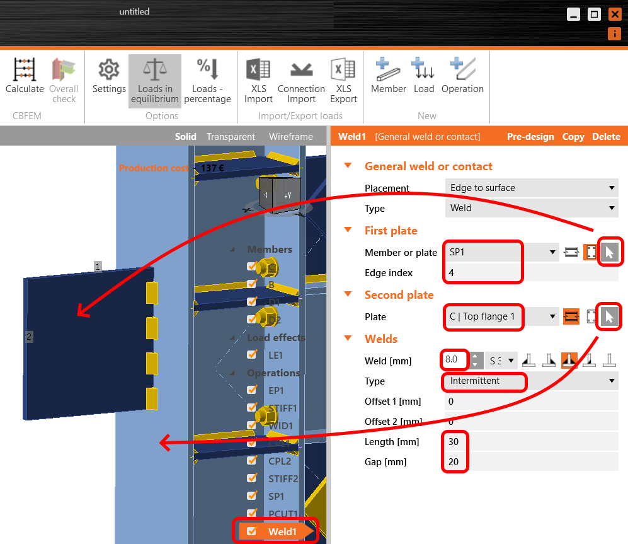Select the double-sided fillet weld icon
628x544 pixels.
click(570, 360)
